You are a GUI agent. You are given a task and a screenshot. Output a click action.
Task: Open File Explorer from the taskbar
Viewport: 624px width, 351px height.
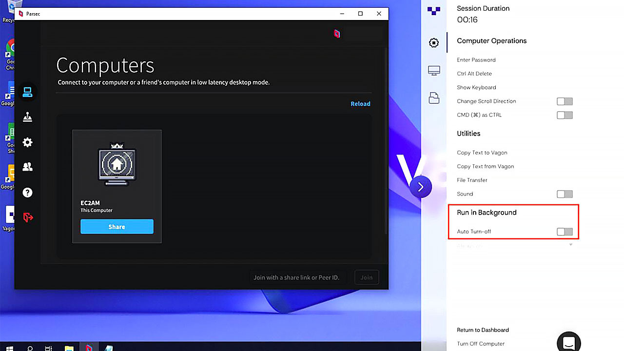(x=69, y=349)
